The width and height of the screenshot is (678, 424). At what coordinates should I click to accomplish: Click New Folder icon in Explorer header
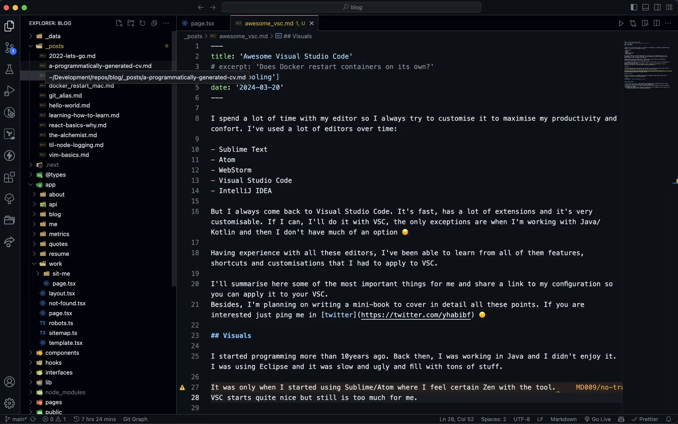[131, 23]
